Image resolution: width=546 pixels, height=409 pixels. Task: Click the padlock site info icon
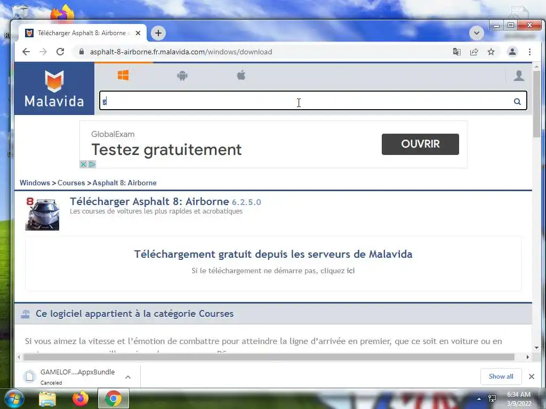(x=82, y=52)
